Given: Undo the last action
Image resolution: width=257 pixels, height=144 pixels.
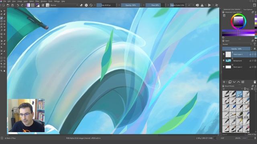Looking at the screenshot, I should click(x=18, y=5).
